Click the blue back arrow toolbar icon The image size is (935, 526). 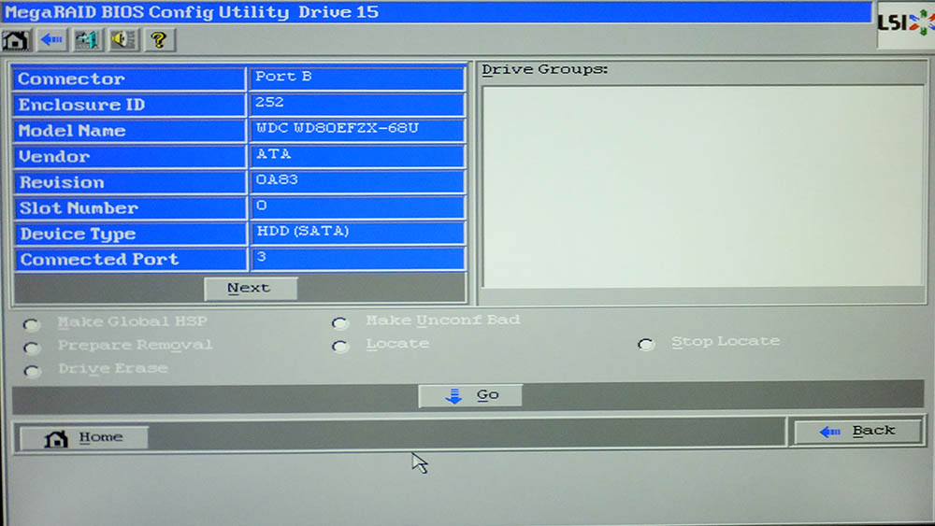pyautogui.click(x=51, y=40)
